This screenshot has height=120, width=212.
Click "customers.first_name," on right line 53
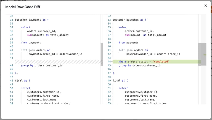141,96
